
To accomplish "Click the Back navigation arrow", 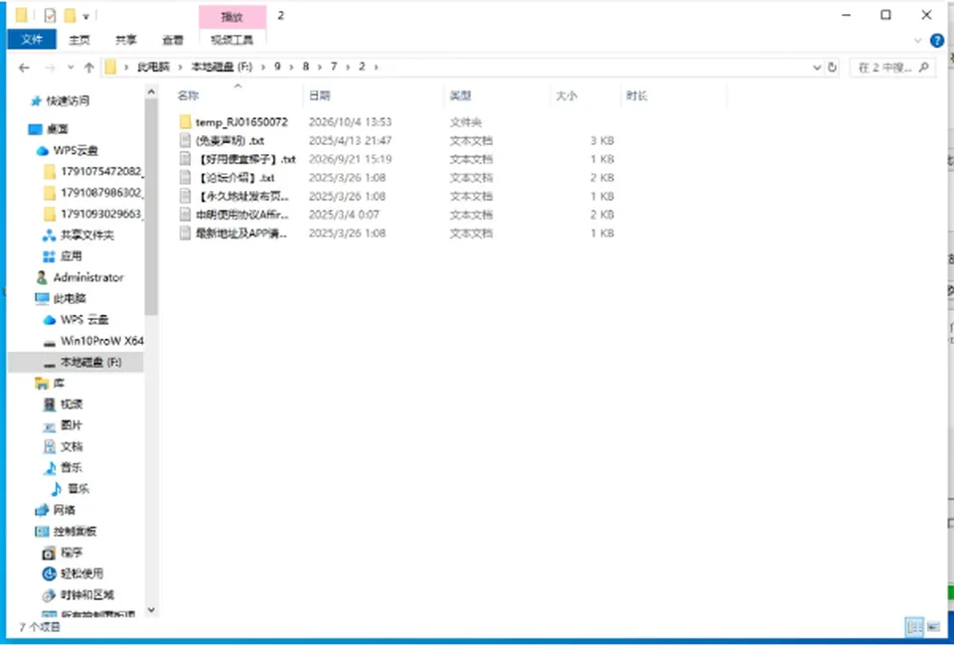I will pos(24,68).
